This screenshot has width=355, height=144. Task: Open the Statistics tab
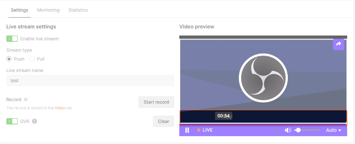[x=78, y=10]
